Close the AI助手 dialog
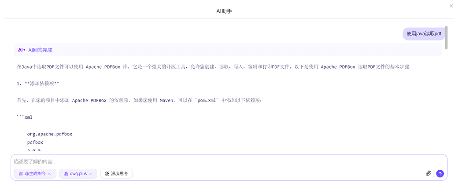The image size is (458, 190). (x=451, y=6)
